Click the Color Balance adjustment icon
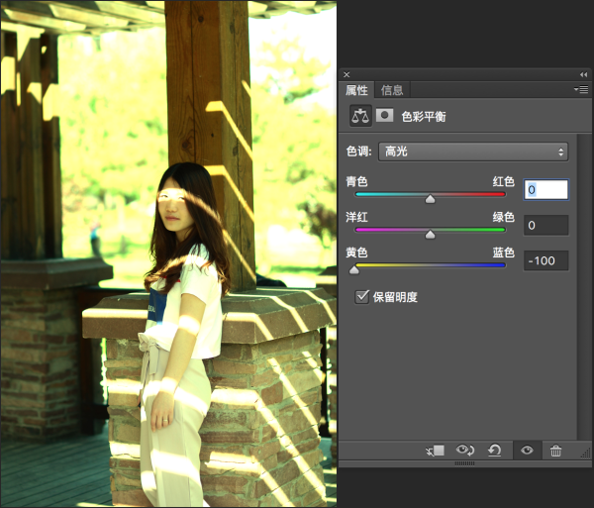Image resolution: width=594 pixels, height=508 pixels. pos(360,116)
